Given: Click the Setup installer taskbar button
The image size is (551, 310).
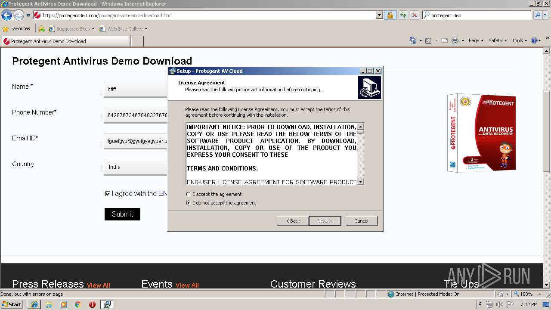Looking at the screenshot, I should pyautogui.click(x=107, y=304).
